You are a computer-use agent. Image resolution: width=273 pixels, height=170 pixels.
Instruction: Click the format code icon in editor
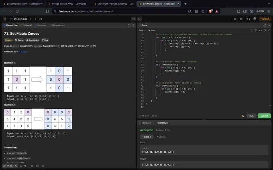(252, 30)
